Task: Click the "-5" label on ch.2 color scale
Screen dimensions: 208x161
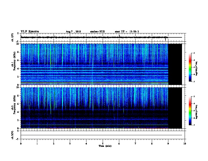Action: pyautogui.click(x=194, y=111)
